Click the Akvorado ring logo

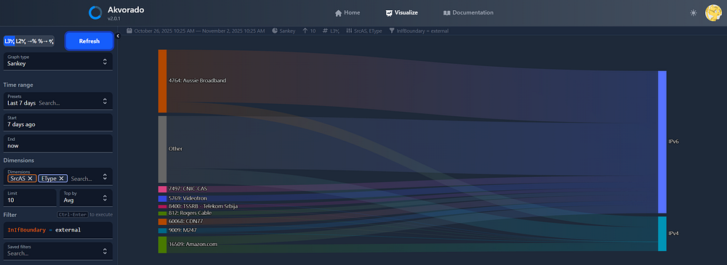point(95,12)
